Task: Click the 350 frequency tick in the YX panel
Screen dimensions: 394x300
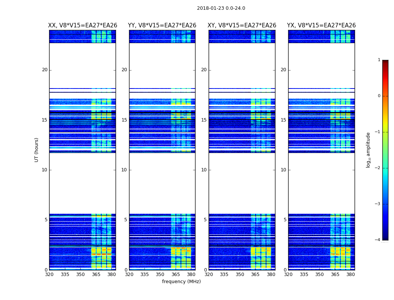Action: coord(319,274)
